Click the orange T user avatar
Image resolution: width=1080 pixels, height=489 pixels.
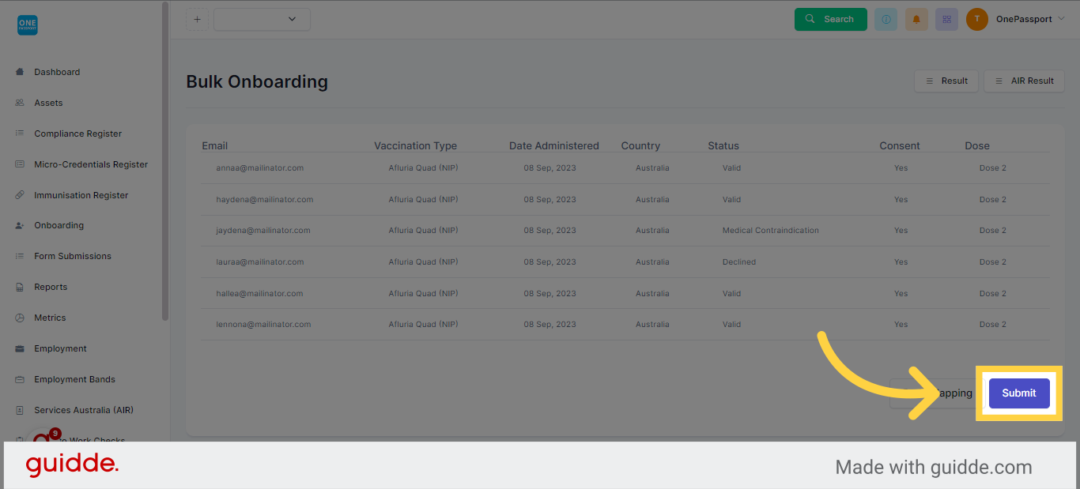click(x=977, y=20)
